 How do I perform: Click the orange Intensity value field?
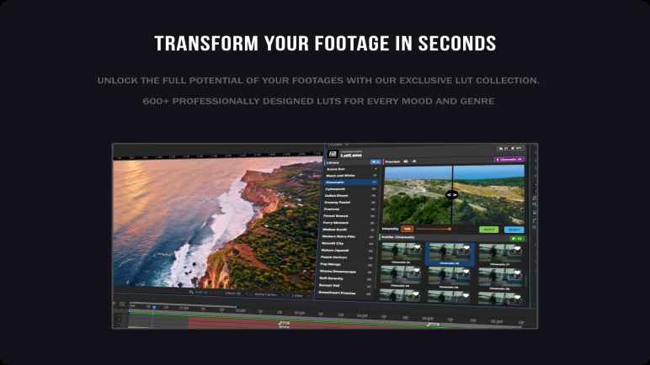tap(408, 229)
